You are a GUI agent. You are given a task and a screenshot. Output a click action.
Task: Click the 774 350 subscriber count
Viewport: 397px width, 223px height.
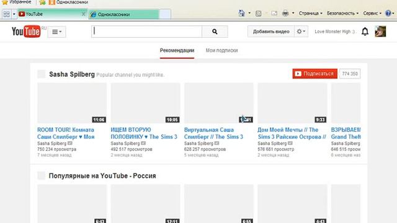click(x=350, y=74)
